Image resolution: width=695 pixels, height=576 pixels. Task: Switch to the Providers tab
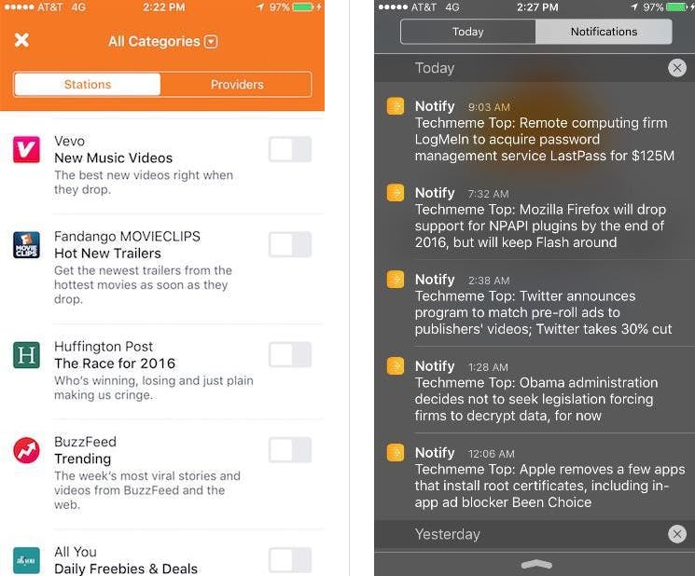click(x=237, y=84)
